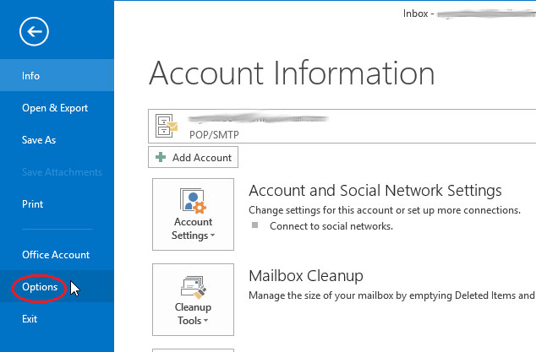
Task: Choose Exit in the sidebar
Action: 57,319
